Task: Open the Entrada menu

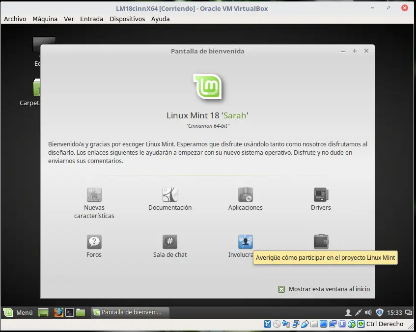Action: tap(91, 19)
